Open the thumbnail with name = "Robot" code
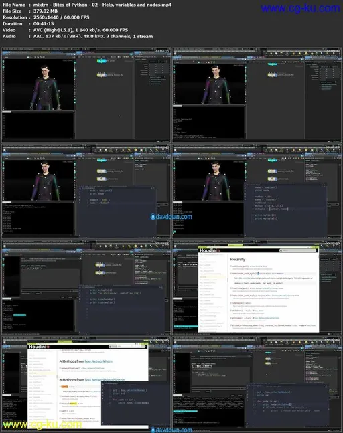Viewport: 343px width, 433px height. [86, 191]
